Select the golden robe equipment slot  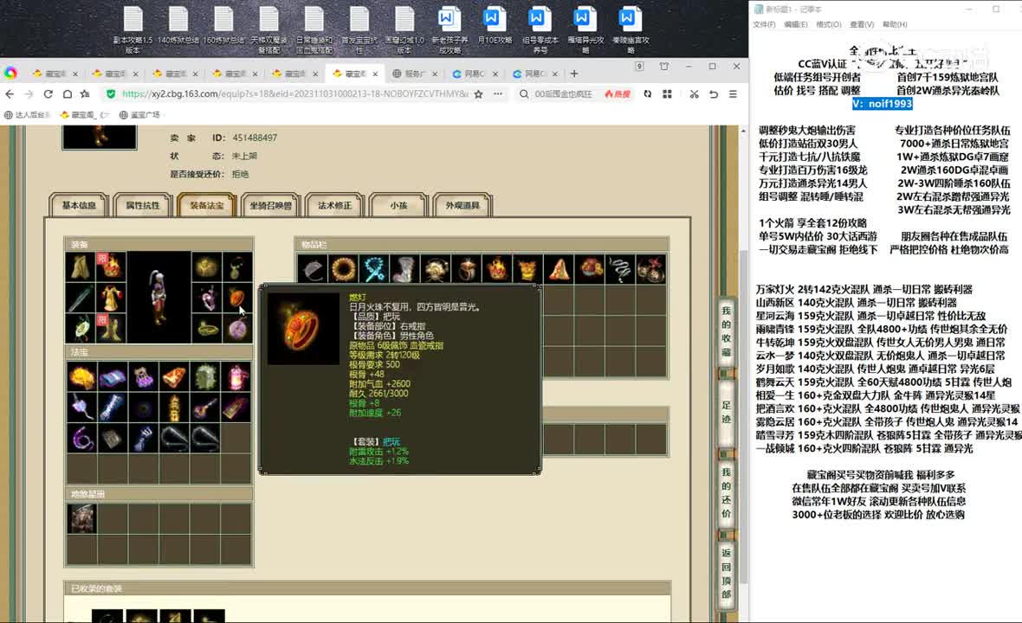(111, 299)
